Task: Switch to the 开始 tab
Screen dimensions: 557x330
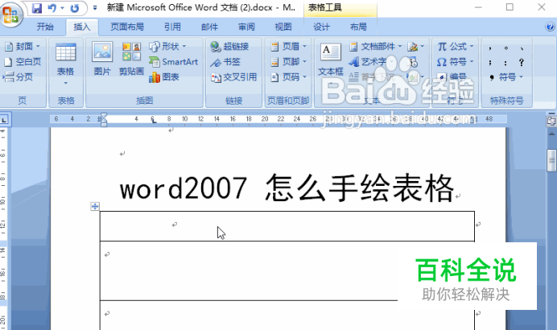Action: [x=45, y=27]
